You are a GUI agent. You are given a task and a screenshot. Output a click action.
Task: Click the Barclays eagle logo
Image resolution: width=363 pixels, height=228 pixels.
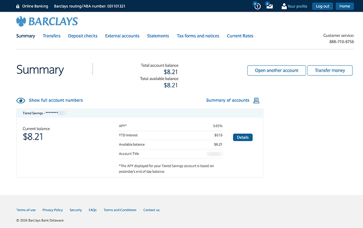coord(21,22)
